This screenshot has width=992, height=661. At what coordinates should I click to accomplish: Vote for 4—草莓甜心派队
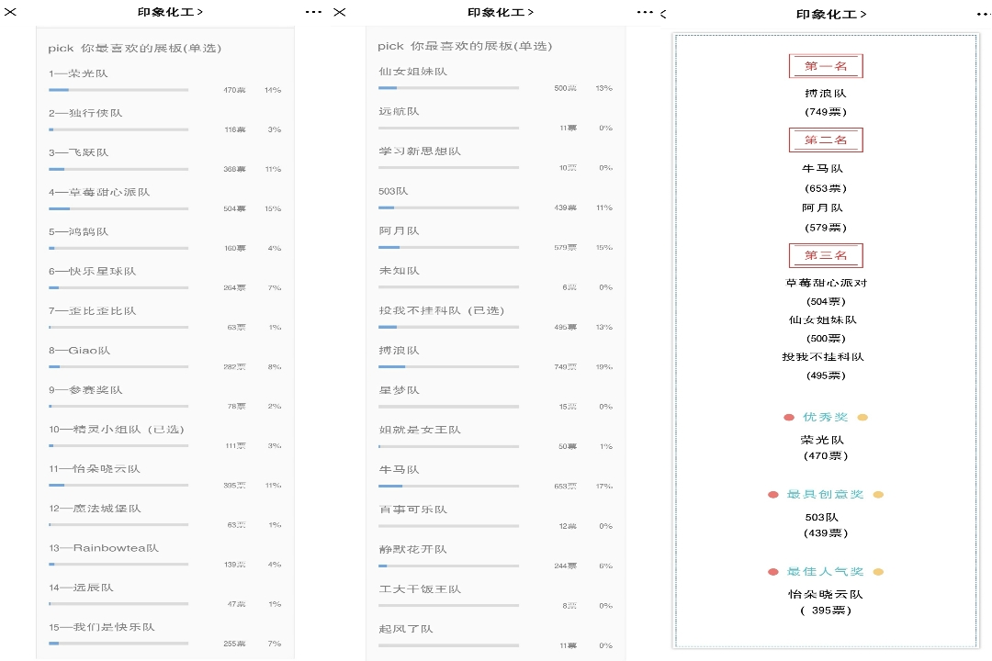pos(99,192)
